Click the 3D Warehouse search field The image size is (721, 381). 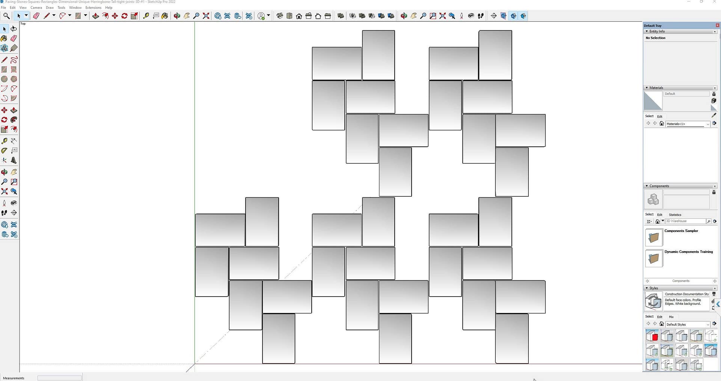click(x=685, y=221)
